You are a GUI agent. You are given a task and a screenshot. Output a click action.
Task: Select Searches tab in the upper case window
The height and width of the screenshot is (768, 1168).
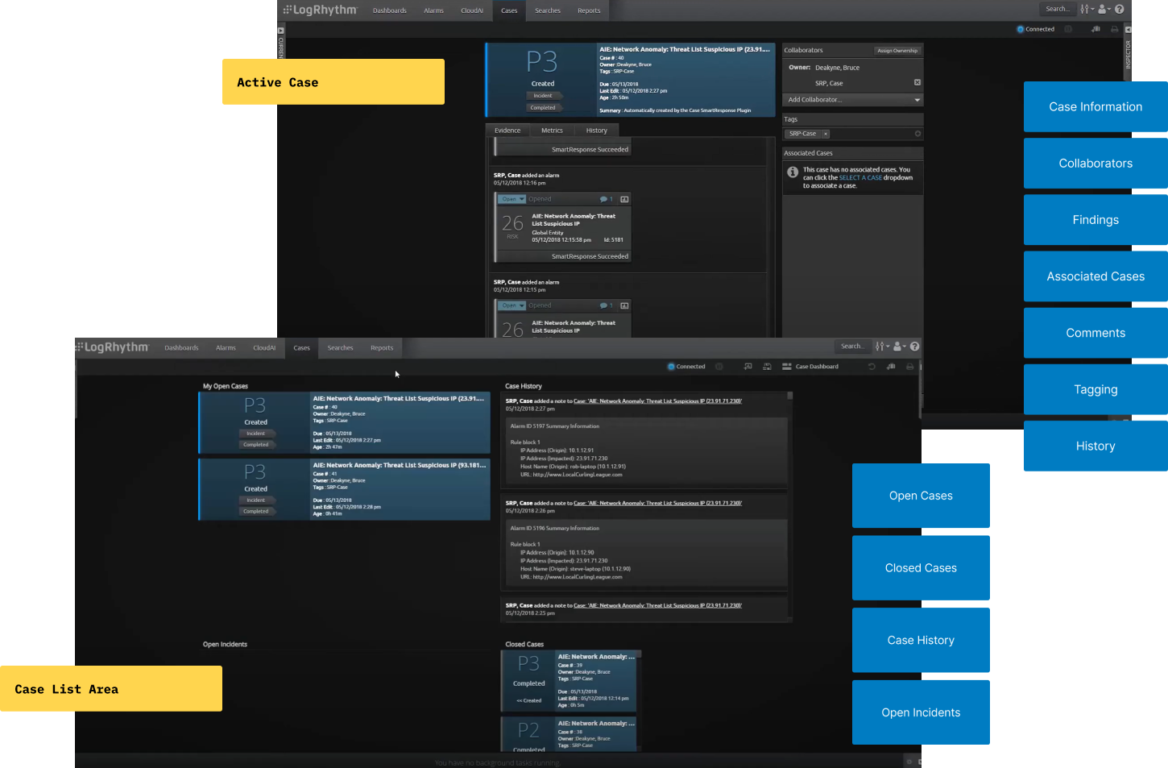coord(548,10)
